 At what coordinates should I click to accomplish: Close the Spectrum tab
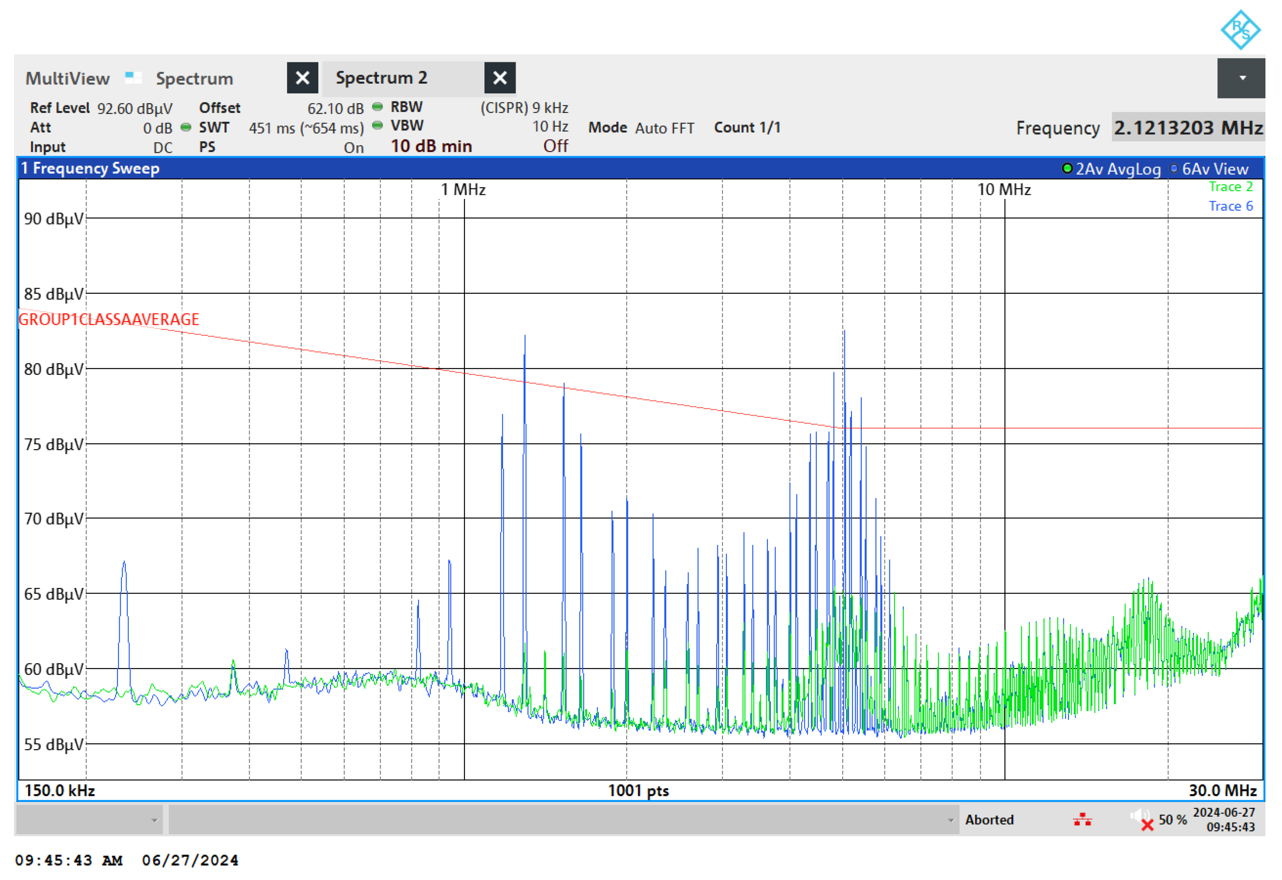click(x=302, y=78)
